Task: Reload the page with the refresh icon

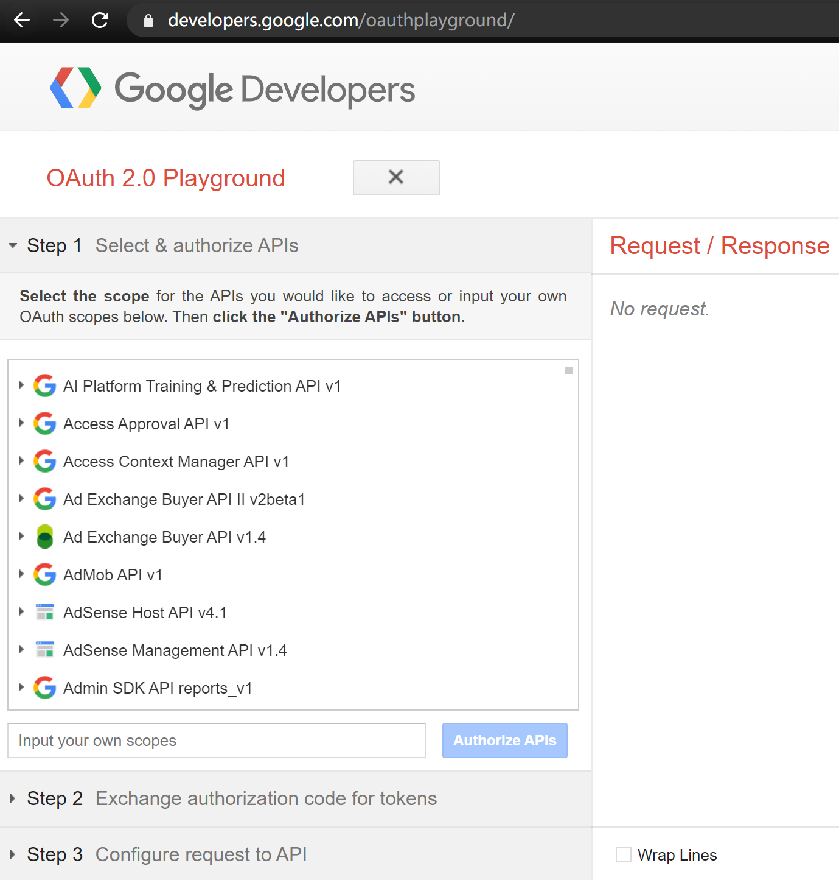Action: click(100, 20)
